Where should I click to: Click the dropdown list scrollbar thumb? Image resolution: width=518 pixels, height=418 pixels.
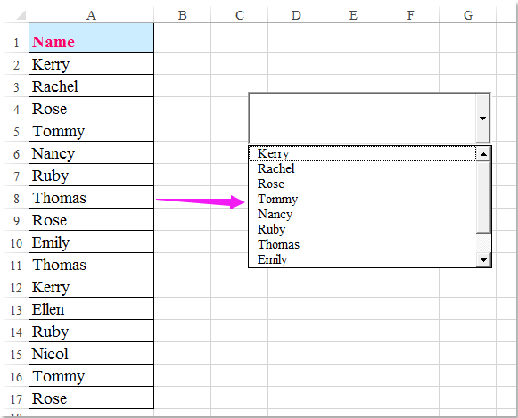483,197
